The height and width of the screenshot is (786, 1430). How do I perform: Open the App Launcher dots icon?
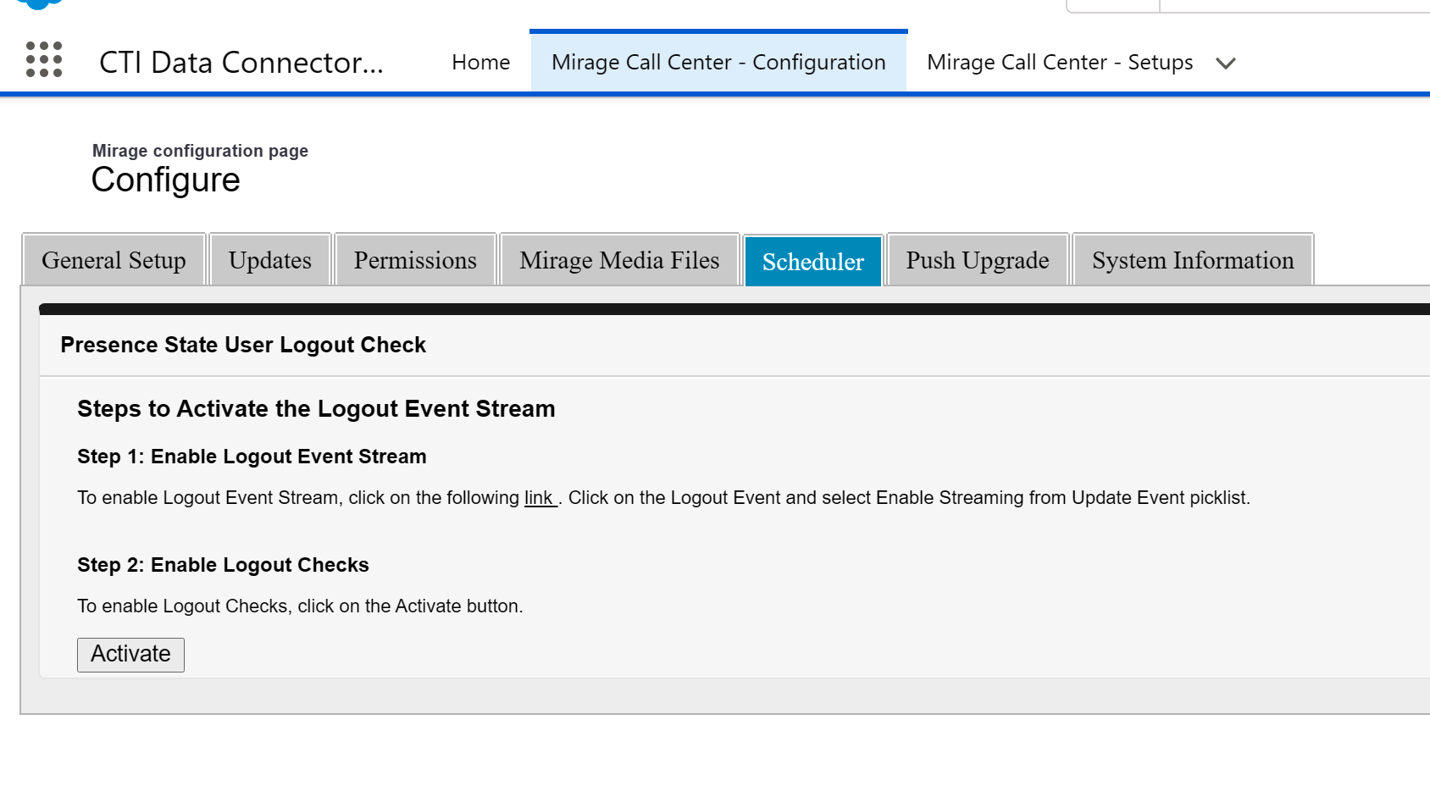coord(44,60)
